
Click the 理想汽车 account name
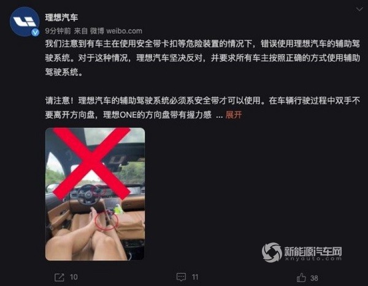[61, 17]
